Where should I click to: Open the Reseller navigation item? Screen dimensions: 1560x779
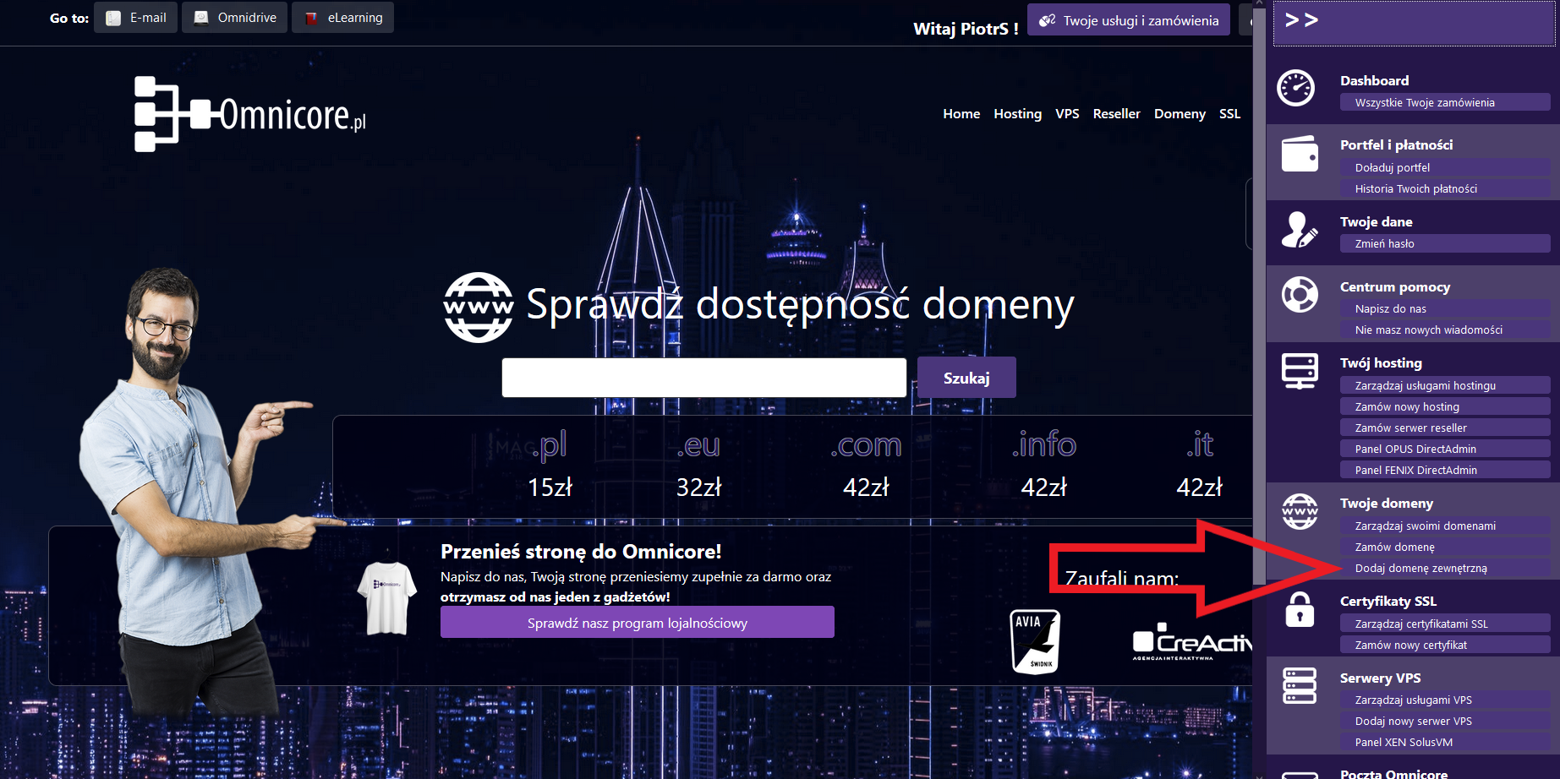[1116, 114]
